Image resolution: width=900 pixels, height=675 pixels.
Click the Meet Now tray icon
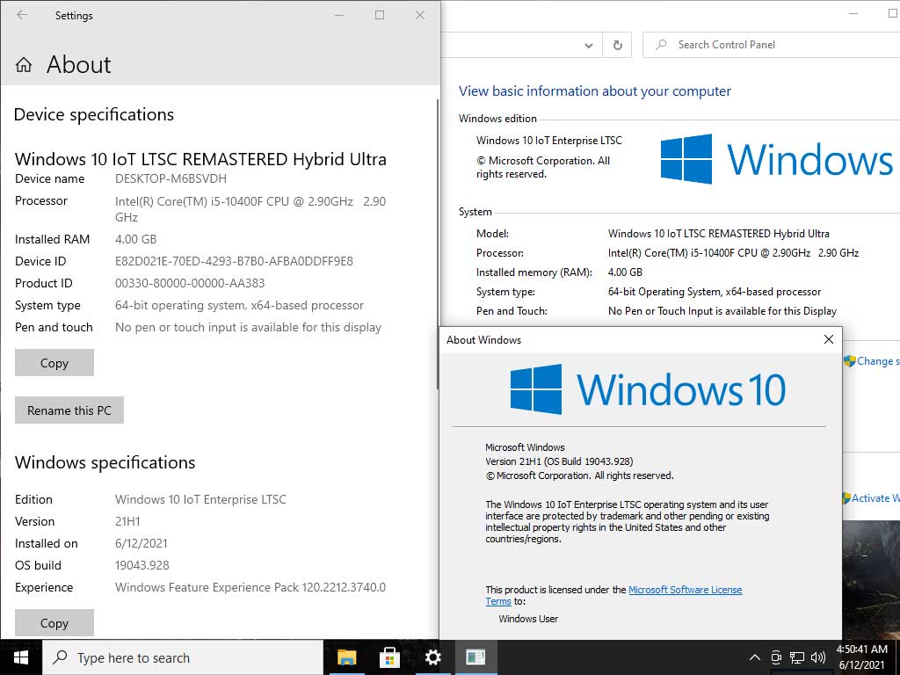(776, 657)
